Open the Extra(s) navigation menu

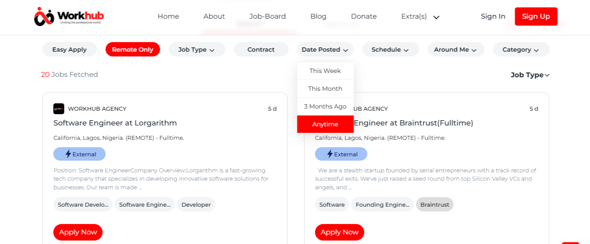[421, 16]
